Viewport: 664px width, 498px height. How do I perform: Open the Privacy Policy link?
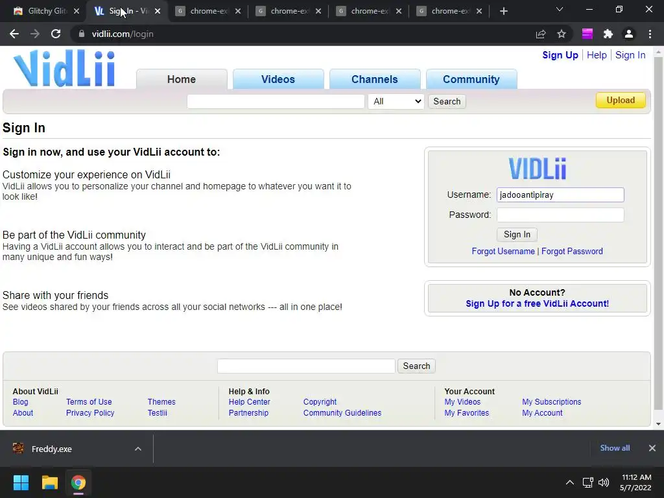coord(90,413)
